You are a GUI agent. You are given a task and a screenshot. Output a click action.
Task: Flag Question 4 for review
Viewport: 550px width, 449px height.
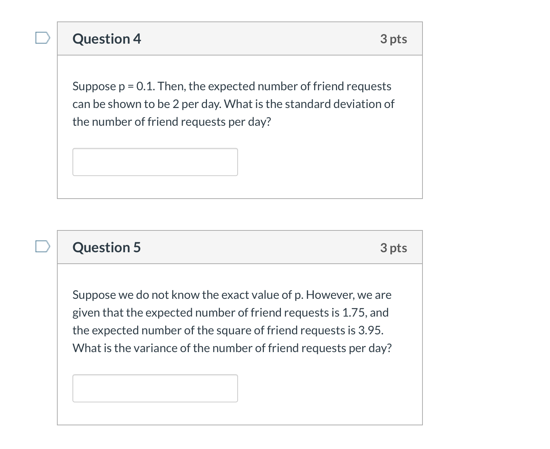43,38
